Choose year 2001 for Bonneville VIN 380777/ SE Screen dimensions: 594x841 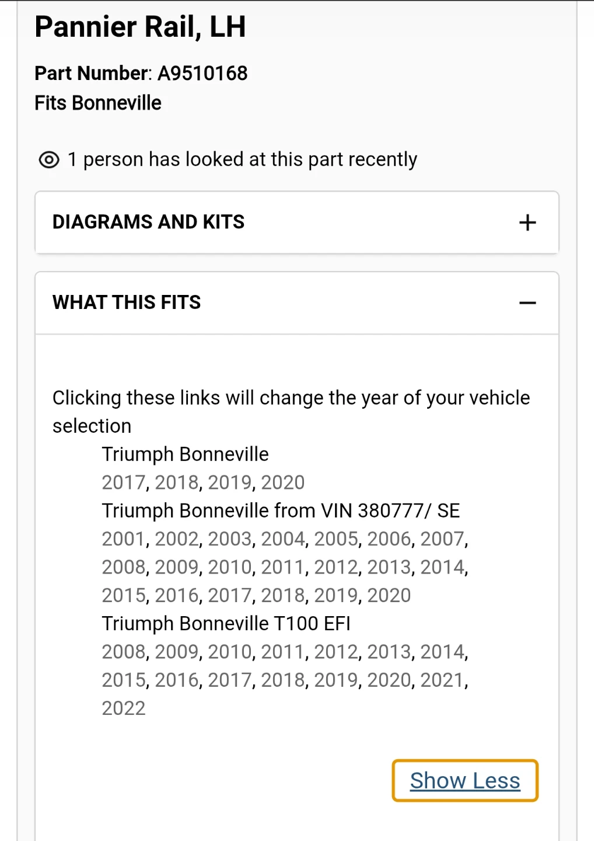coord(123,538)
